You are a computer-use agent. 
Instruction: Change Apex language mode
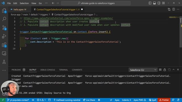tap(117, 100)
